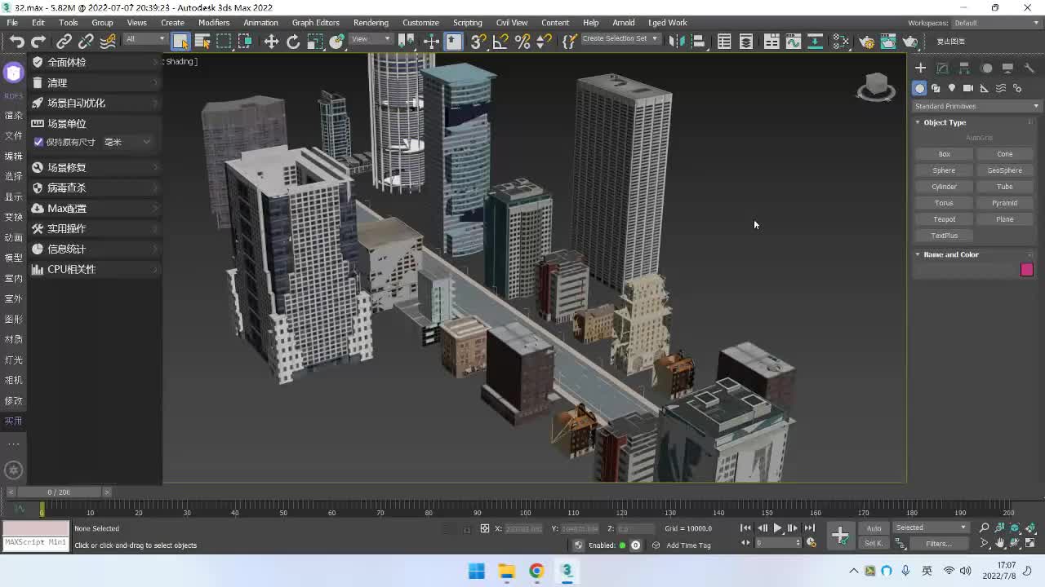Click the pink object color swatch
Image resolution: width=1045 pixels, height=587 pixels.
point(1026,270)
